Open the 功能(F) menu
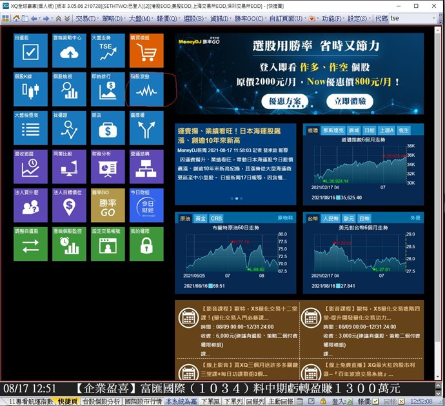Screen dimensions: 445x406 (x=332, y=19)
